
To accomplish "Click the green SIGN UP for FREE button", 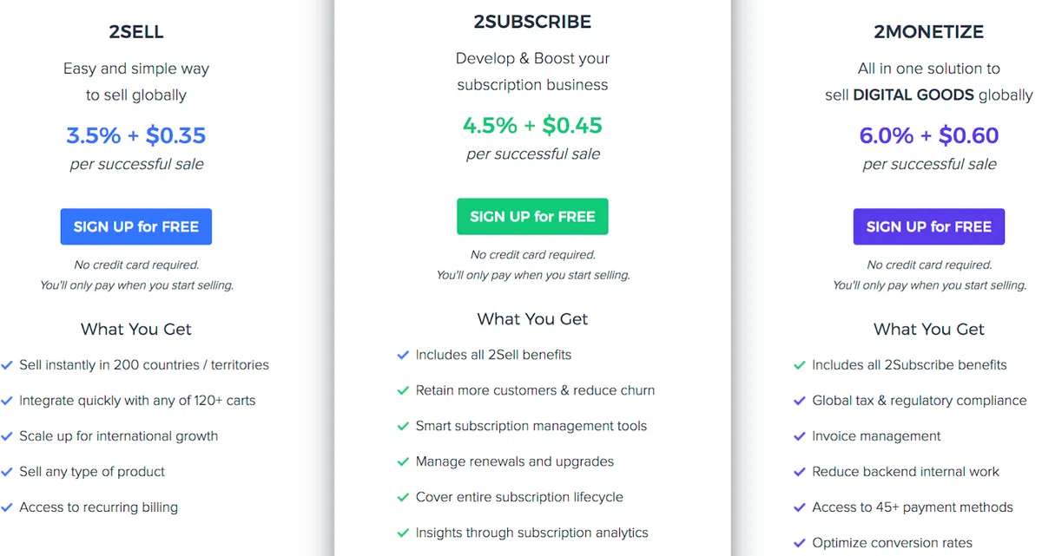I will point(532,216).
